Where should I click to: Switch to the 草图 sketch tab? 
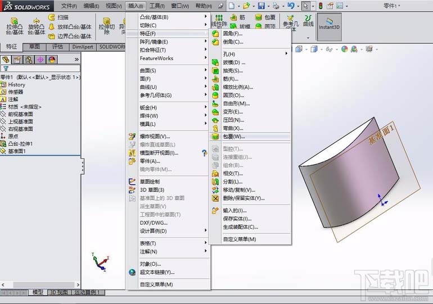tap(34, 47)
